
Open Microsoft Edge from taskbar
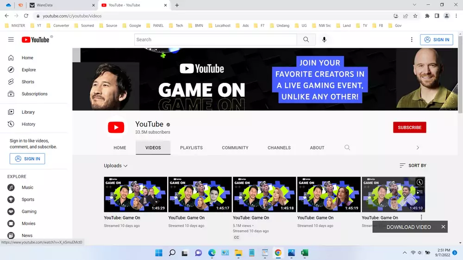point(212,253)
